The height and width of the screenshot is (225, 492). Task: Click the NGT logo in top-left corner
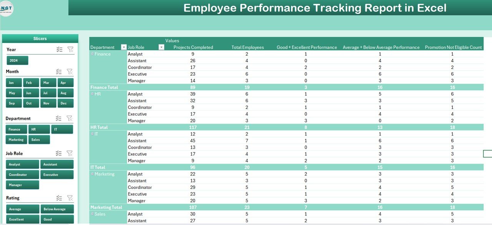[x=7, y=8]
